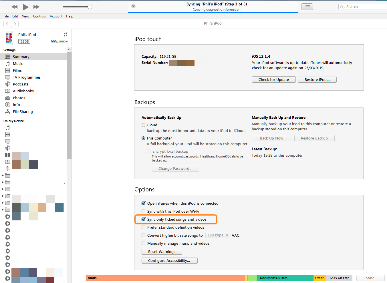Open the 128 kbps bit rate dropdown

(x=218, y=235)
